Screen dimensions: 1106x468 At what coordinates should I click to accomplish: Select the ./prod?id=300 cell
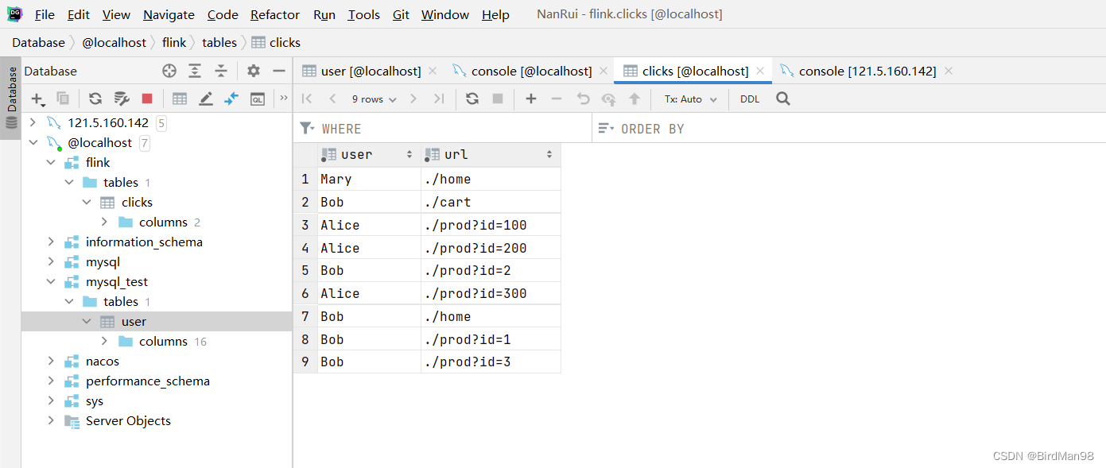pos(491,293)
